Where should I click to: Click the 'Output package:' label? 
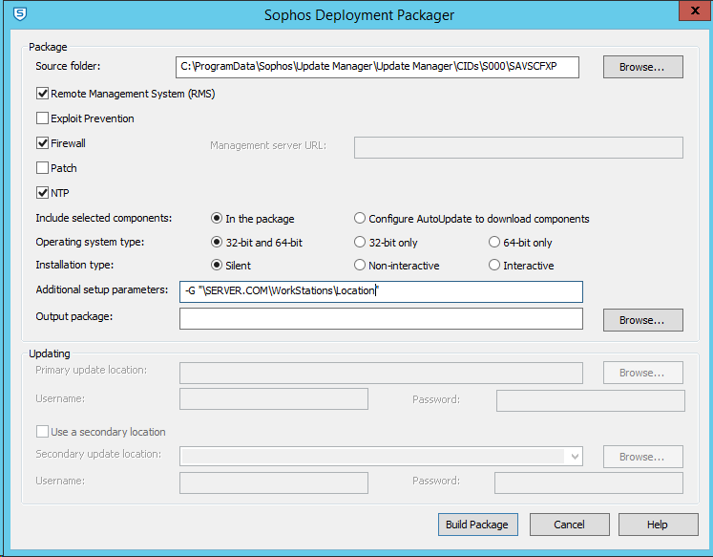(x=74, y=316)
